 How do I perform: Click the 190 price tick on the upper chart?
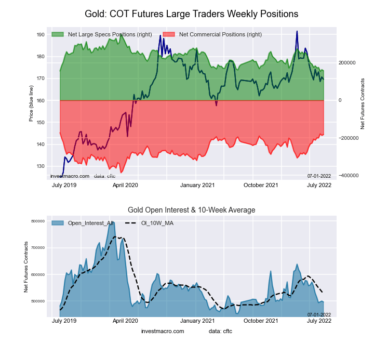coord(41,35)
